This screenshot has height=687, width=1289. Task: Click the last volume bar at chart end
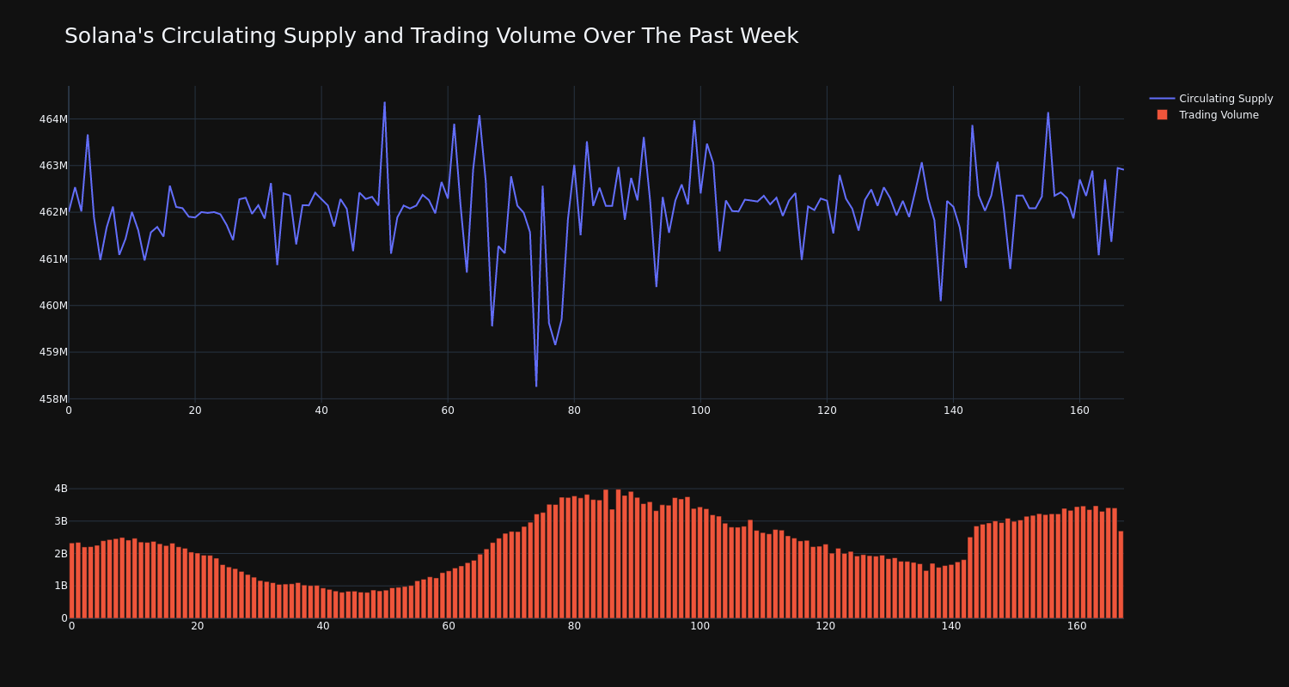[1121, 575]
